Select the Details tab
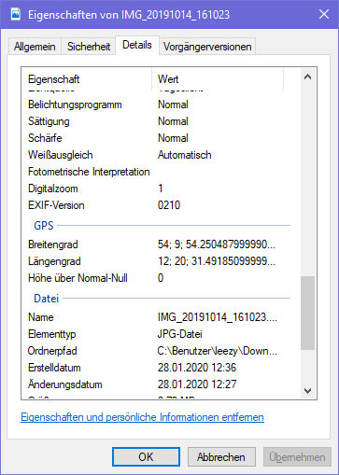 [137, 45]
